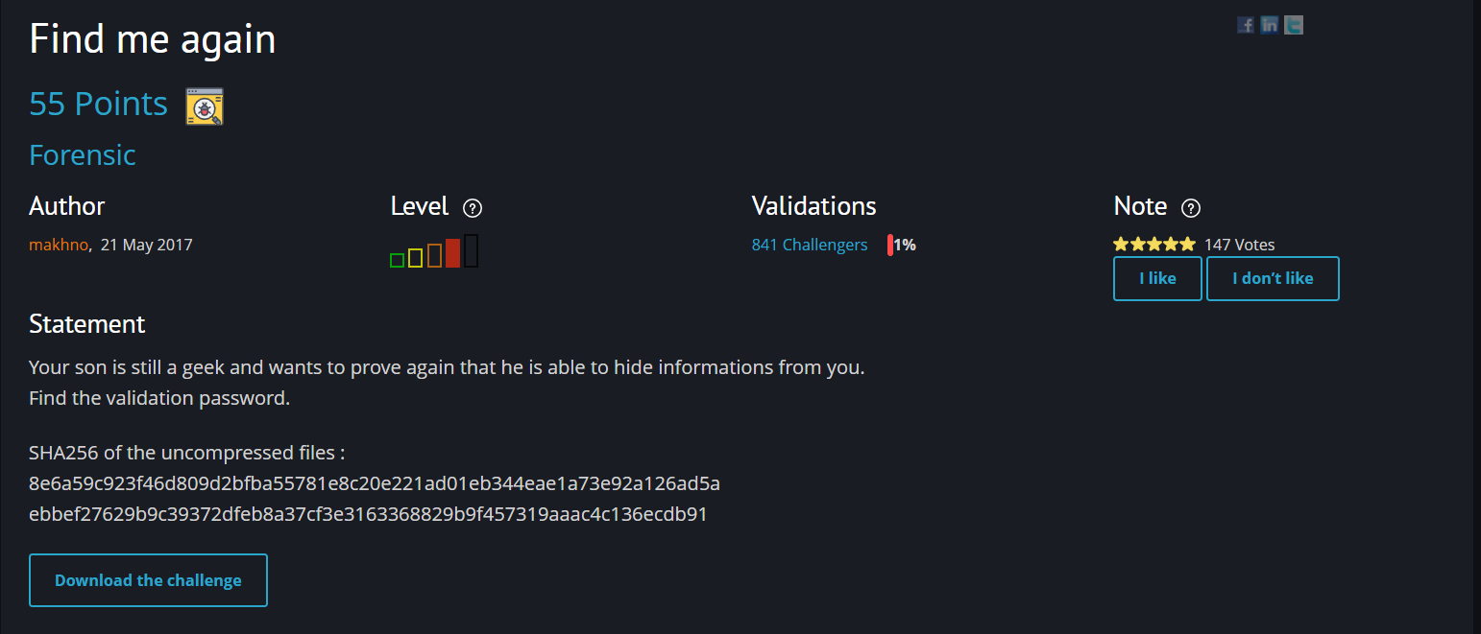Click the 55 Points link
The image size is (1481, 634).
coord(98,104)
